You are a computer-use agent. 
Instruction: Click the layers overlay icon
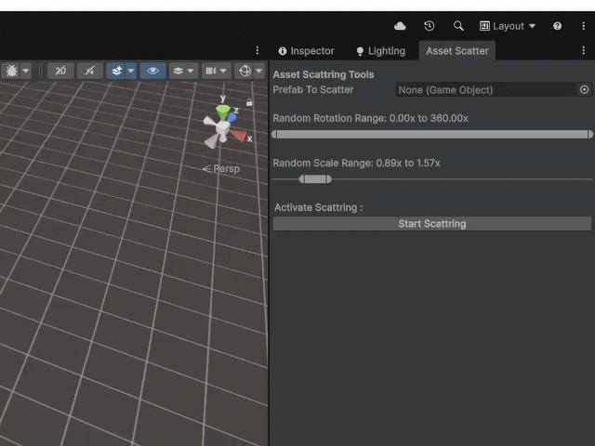point(178,71)
